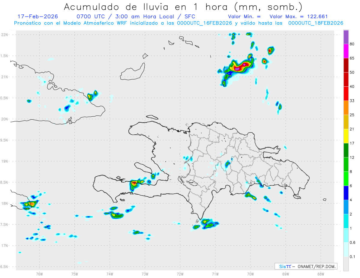Select the bright green legend swatch between 6 and 8
The width and height of the screenshot is (360, 278).
(346, 178)
